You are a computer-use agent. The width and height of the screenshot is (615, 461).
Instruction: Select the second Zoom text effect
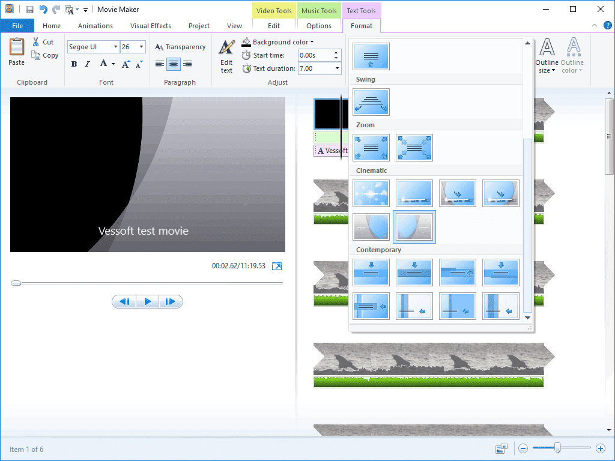[x=414, y=148]
